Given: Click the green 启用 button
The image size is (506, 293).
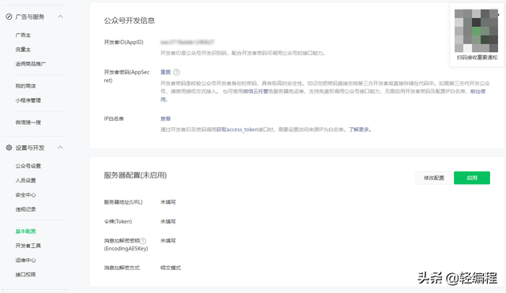Looking at the screenshot, I should click(472, 178).
